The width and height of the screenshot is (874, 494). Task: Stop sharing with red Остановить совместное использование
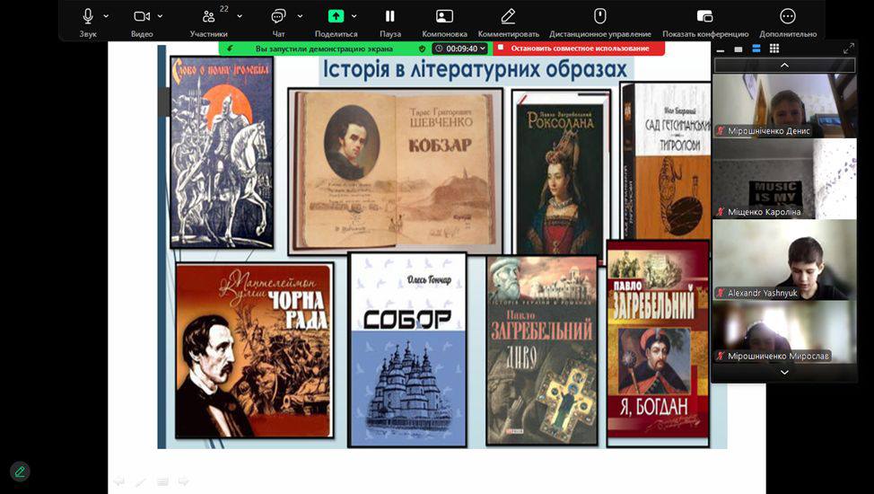point(579,49)
